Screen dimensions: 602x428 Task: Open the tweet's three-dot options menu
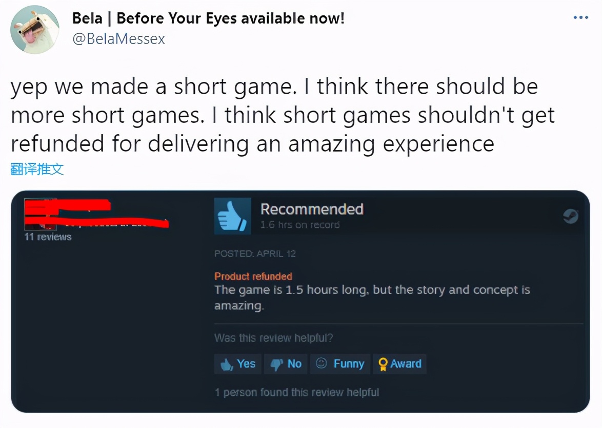click(x=580, y=17)
